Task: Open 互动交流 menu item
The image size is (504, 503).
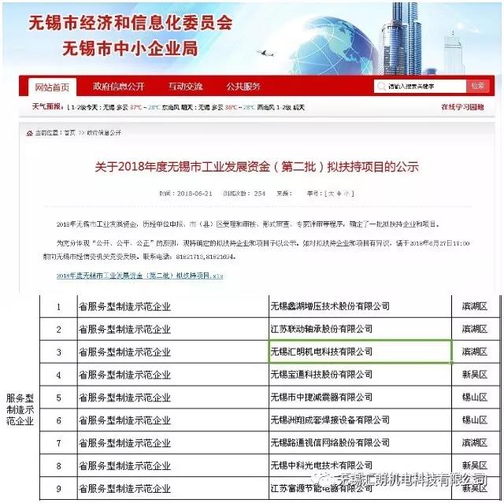Action: 186,86
